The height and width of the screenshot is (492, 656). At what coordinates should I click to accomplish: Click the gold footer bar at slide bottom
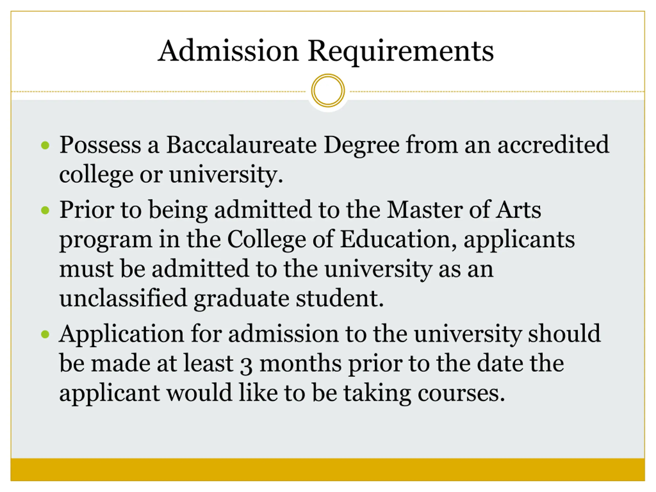(x=328, y=469)
